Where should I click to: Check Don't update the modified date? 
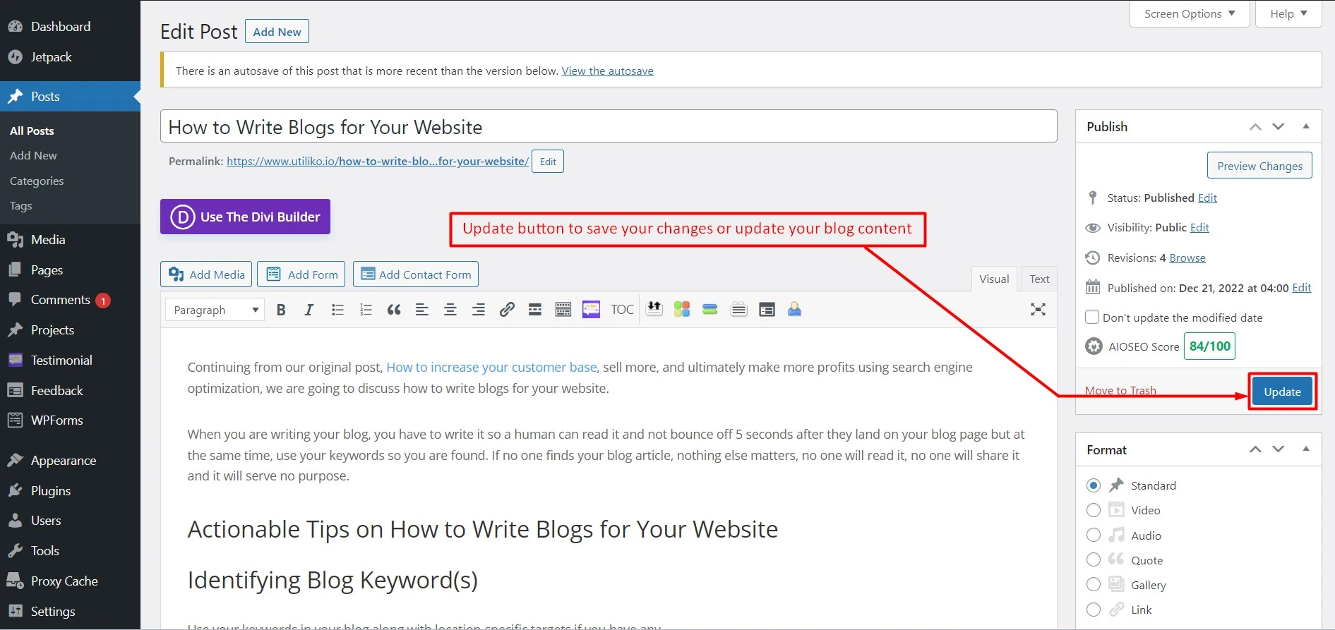pos(1092,317)
